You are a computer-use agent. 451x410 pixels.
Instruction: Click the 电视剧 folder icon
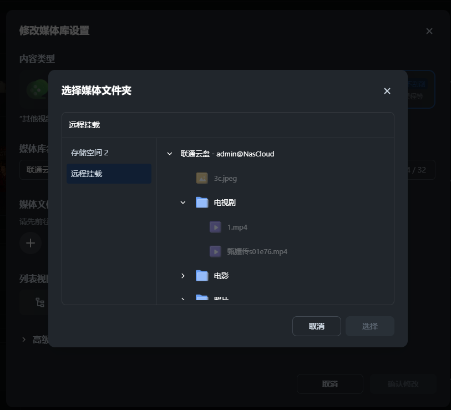click(202, 203)
